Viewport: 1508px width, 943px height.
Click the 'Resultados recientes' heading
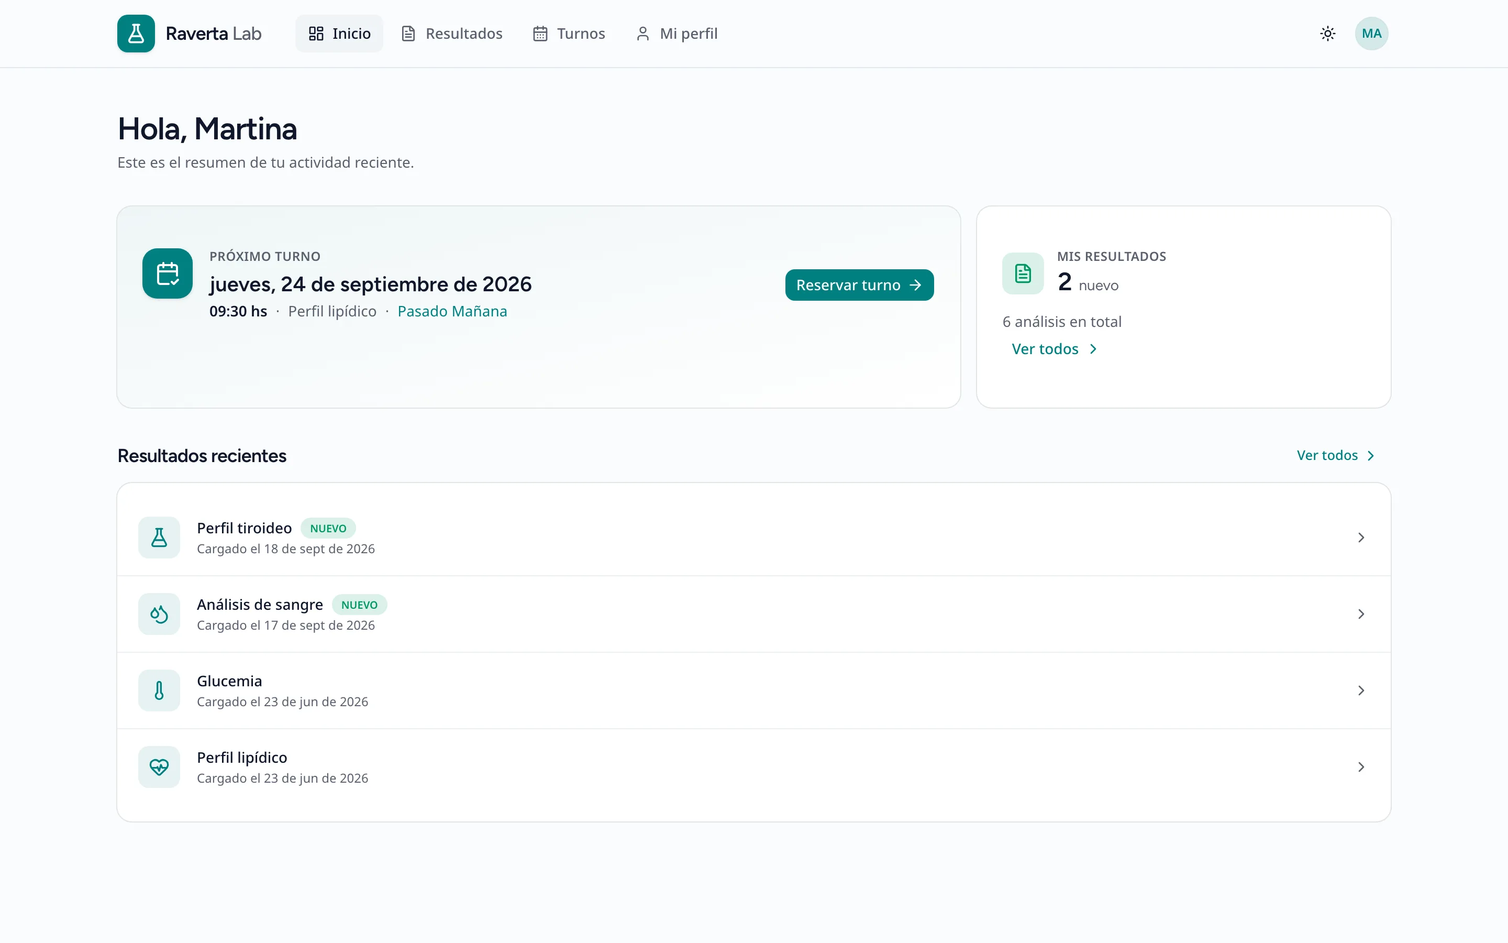tap(202, 456)
